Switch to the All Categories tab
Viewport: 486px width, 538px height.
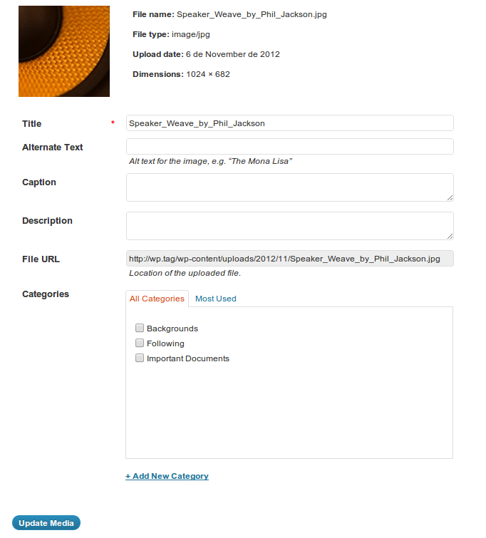coord(157,299)
